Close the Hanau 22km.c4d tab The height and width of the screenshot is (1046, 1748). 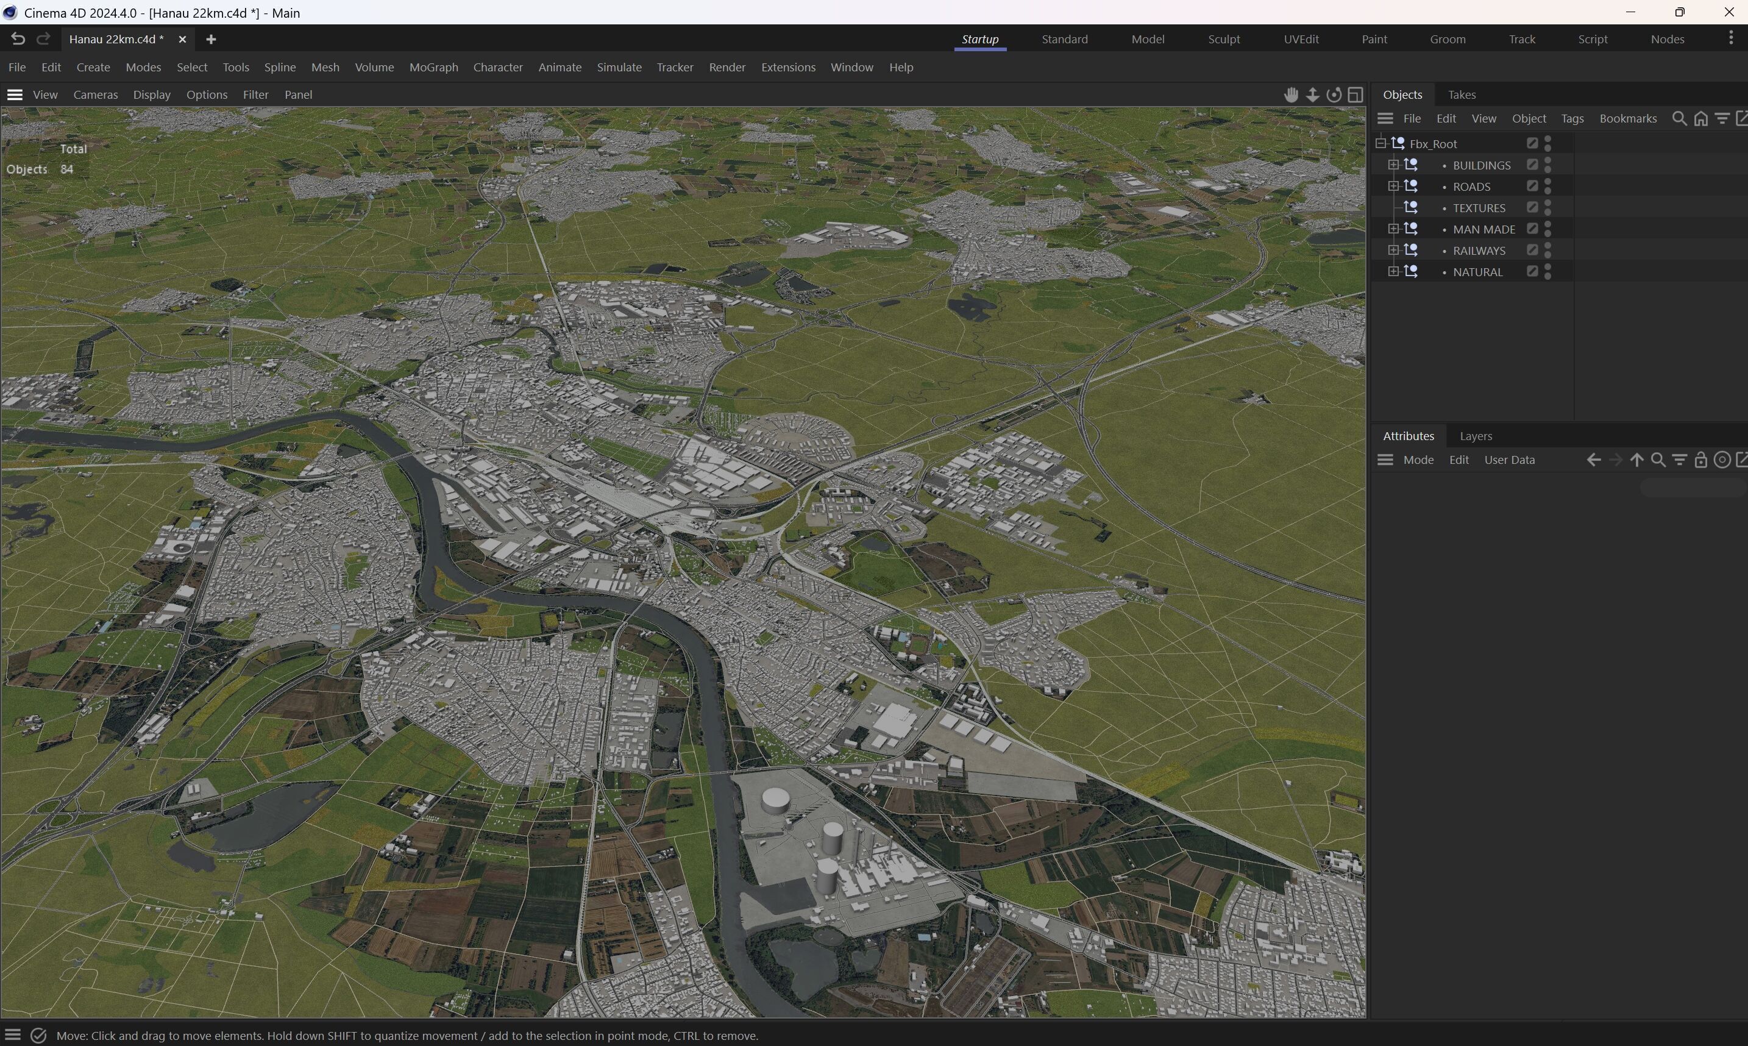[x=182, y=40]
